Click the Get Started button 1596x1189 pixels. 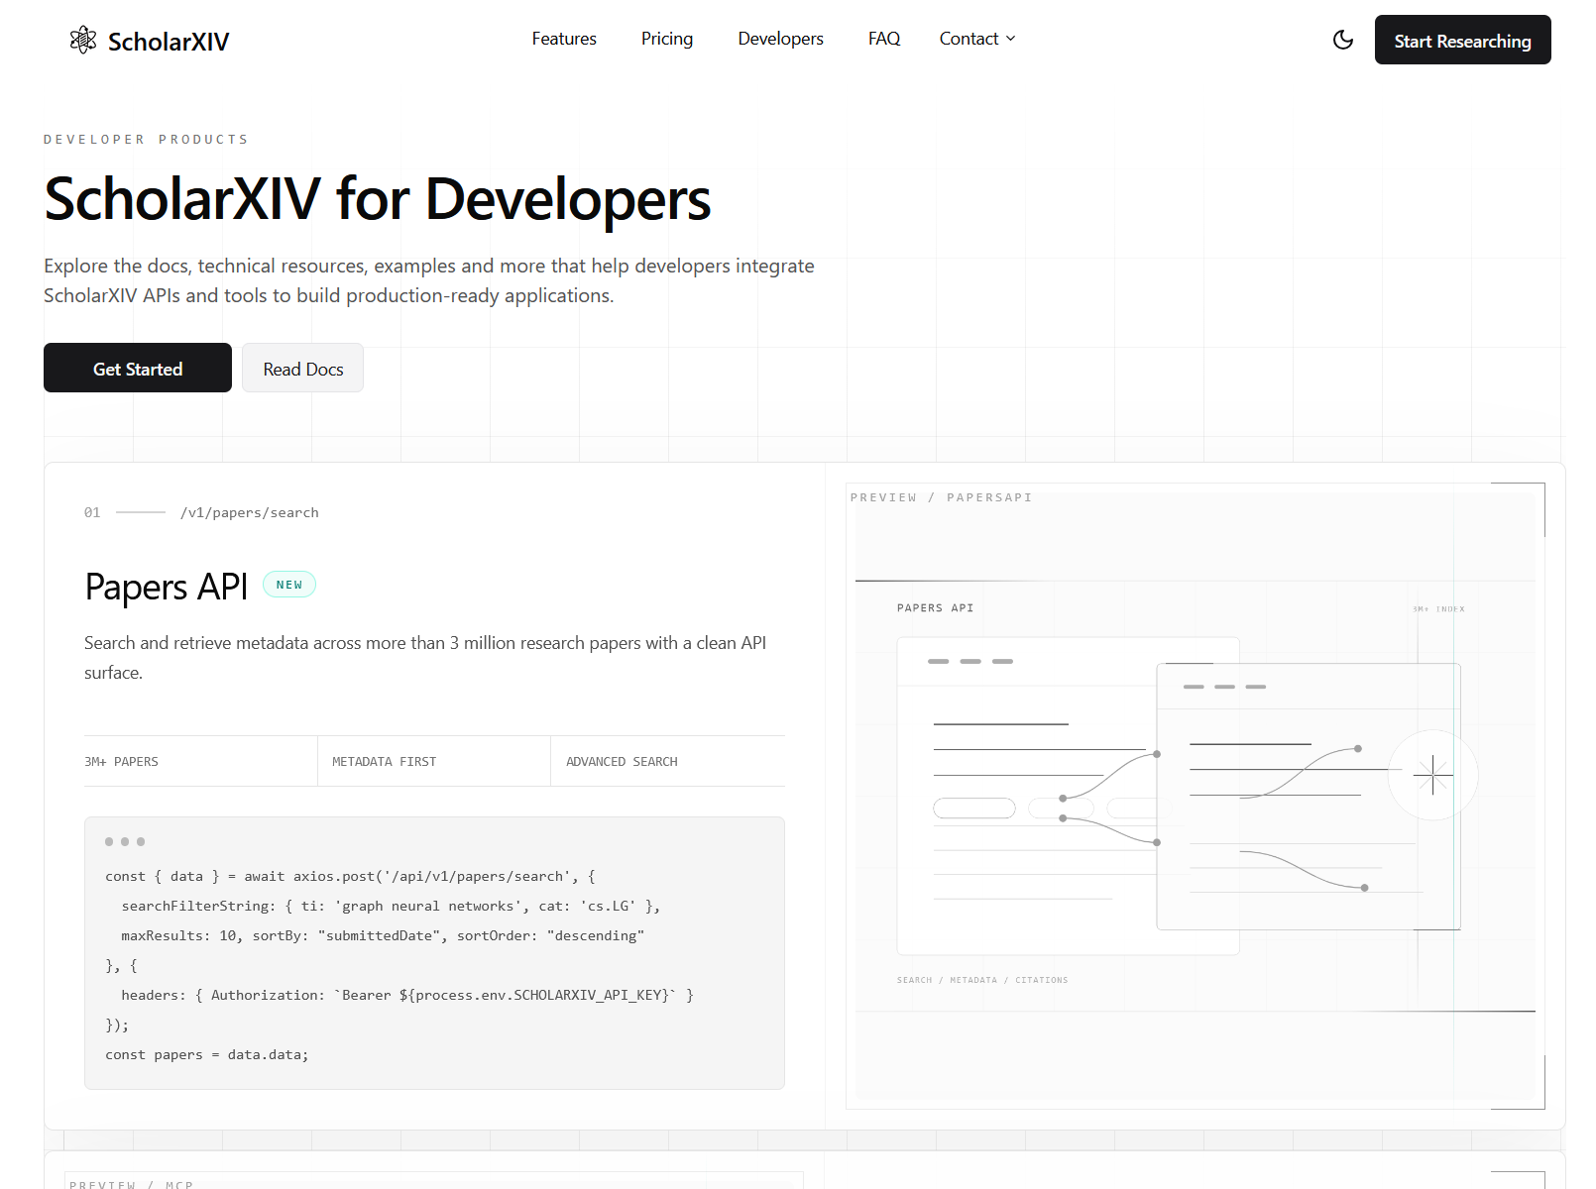click(138, 368)
